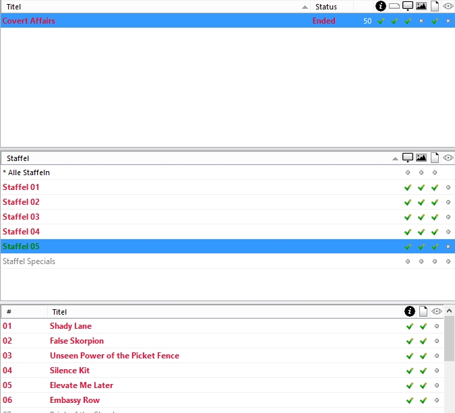Image resolution: width=455 pixels, height=413 pixels.
Task: Toggle watched dot for False Skorpion
Action: tap(436, 341)
